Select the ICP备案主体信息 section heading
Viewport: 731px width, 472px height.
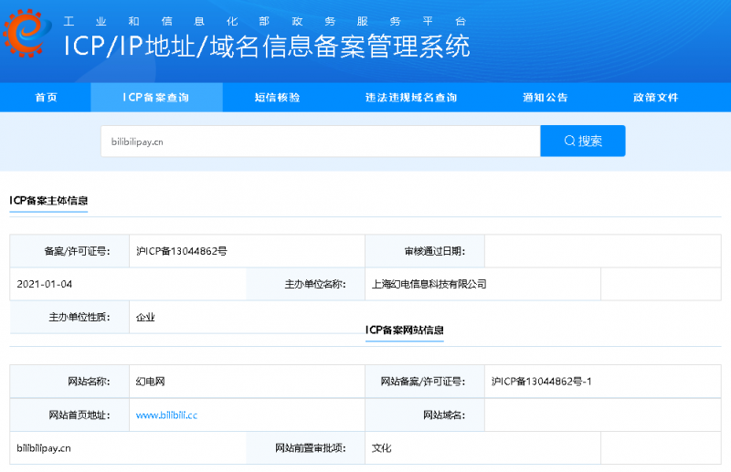point(48,201)
